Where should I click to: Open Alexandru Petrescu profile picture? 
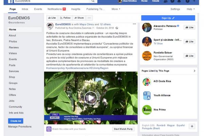coord(147,28)
